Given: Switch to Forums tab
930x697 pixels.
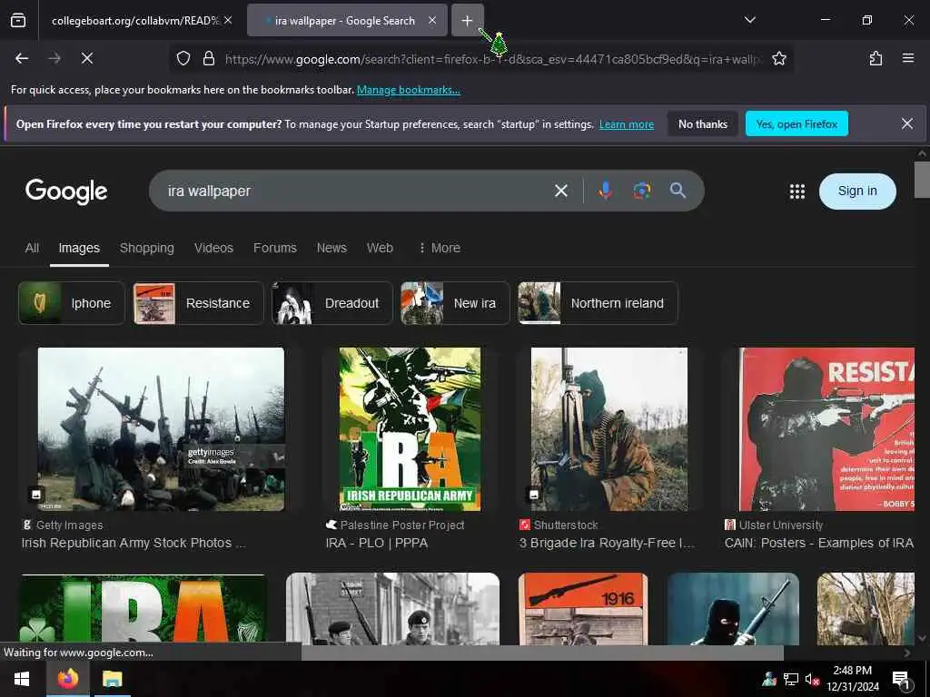Looking at the screenshot, I should point(274,248).
